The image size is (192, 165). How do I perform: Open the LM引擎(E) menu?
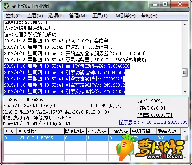pos(124,16)
